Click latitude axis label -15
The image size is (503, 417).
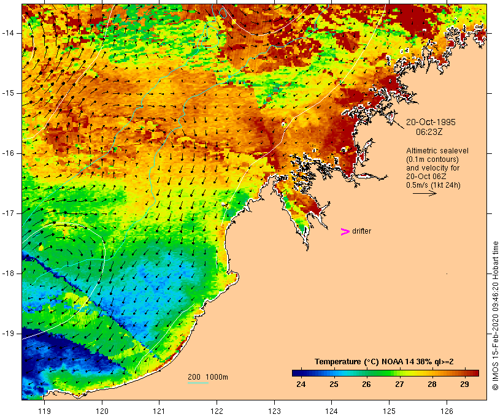point(8,93)
